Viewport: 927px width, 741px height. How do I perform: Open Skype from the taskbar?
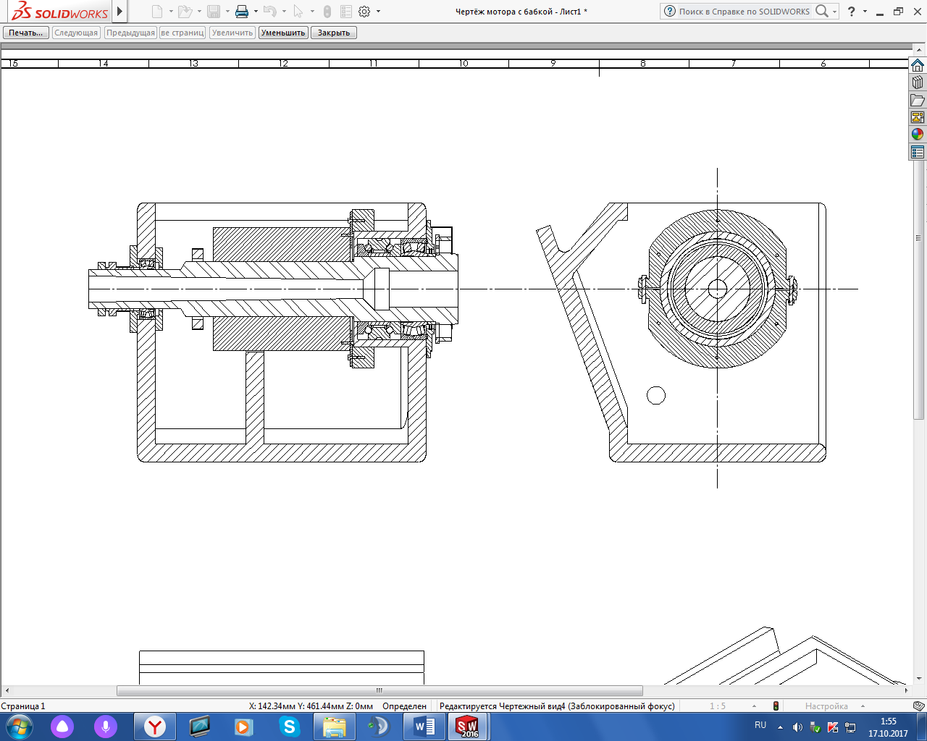tap(290, 726)
